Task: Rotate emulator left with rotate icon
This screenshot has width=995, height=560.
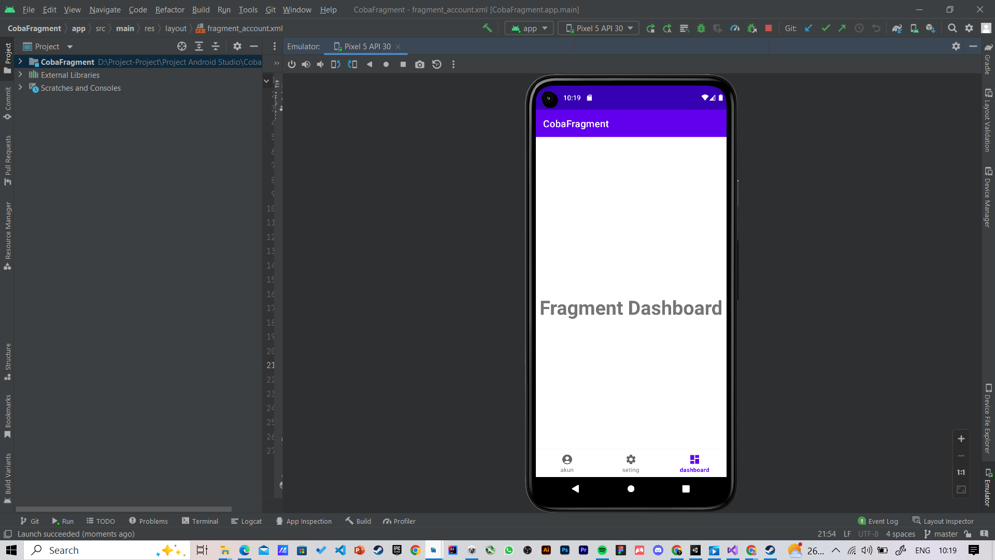Action: pos(335,64)
